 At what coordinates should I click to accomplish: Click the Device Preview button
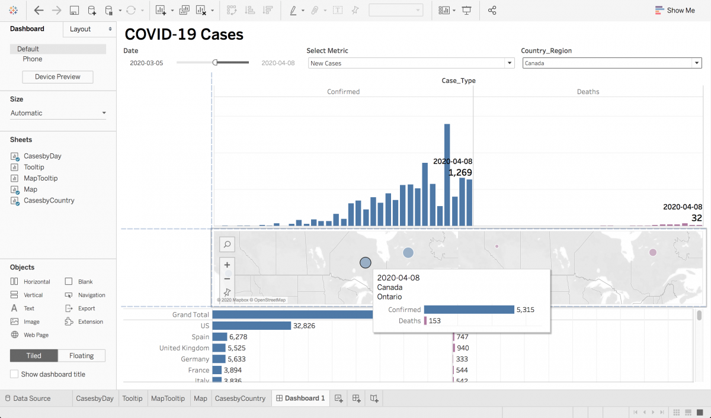[57, 76]
